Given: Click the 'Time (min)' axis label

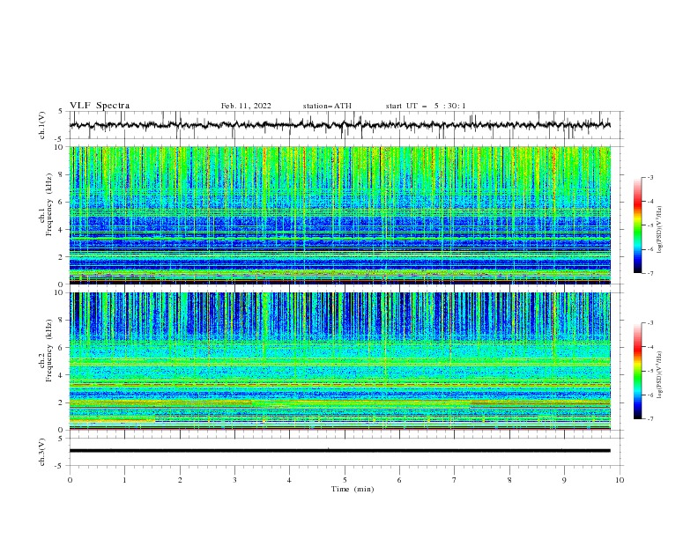Looking at the screenshot, I should click(353, 489).
